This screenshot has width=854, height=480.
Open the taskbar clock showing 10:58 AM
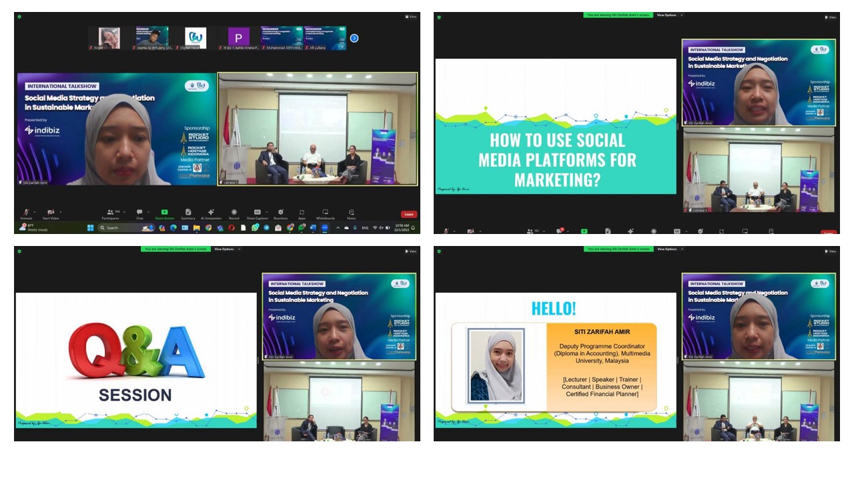point(402,227)
